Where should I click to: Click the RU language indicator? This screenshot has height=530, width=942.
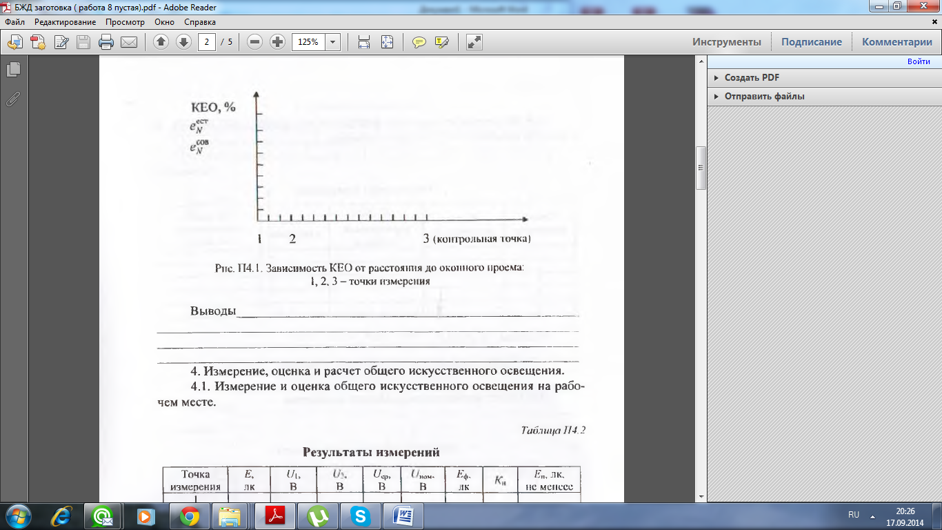coord(854,515)
